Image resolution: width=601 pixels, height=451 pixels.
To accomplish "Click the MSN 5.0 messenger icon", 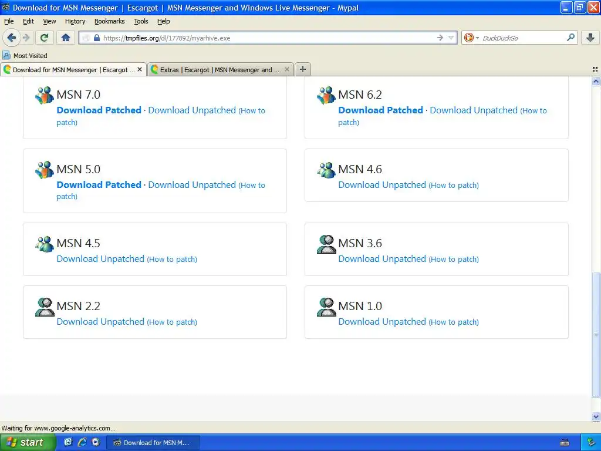I will [x=45, y=170].
